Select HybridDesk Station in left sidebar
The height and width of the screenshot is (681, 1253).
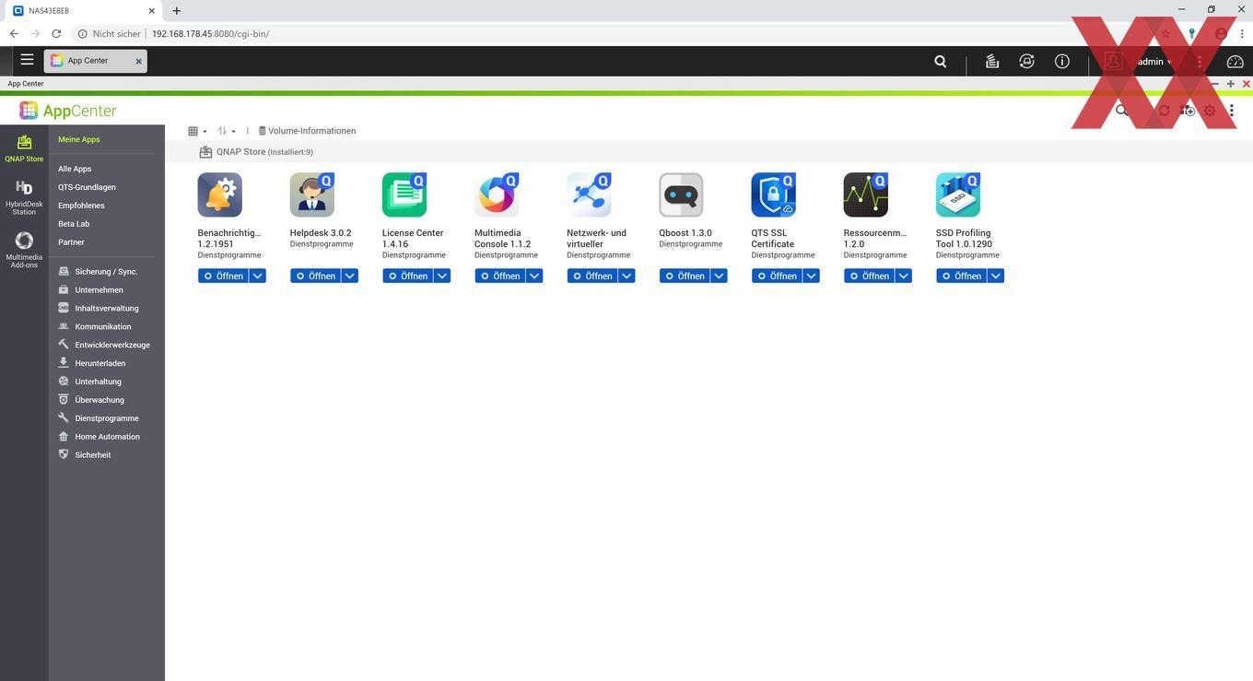24,197
